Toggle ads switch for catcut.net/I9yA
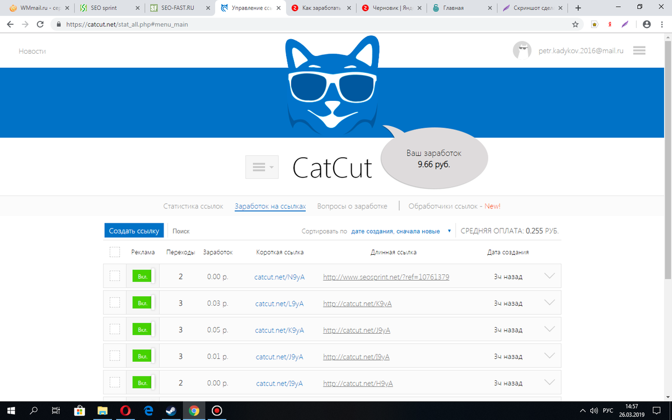Viewport: 672px width, 420px height. tap(143, 383)
